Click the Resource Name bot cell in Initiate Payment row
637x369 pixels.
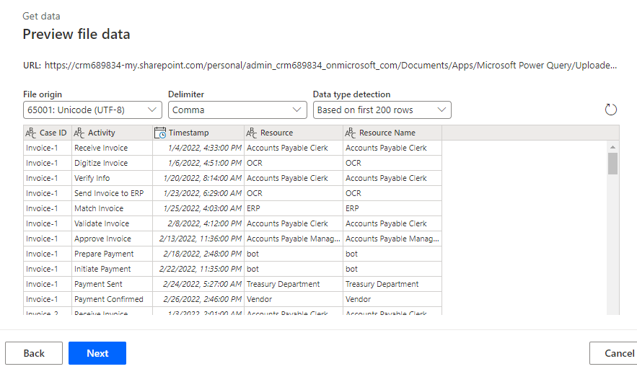[x=392, y=269]
